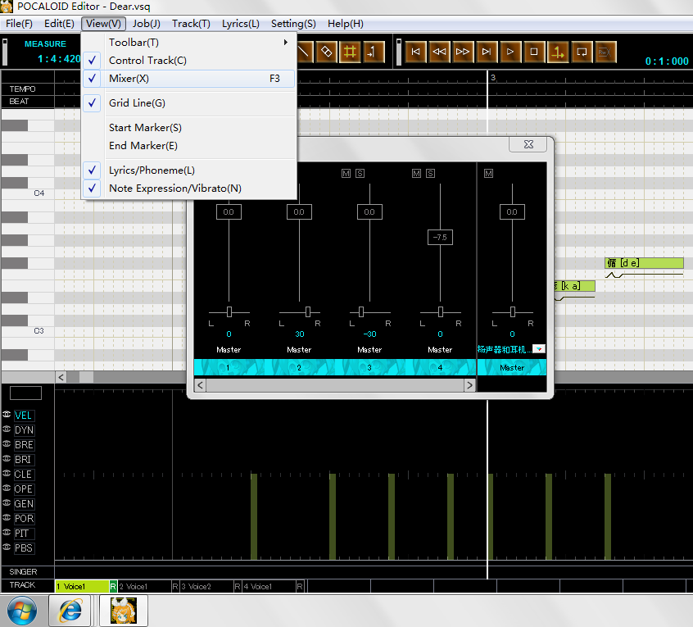The width and height of the screenshot is (693, 627).
Task: Close the mixer window
Action: coord(528,144)
